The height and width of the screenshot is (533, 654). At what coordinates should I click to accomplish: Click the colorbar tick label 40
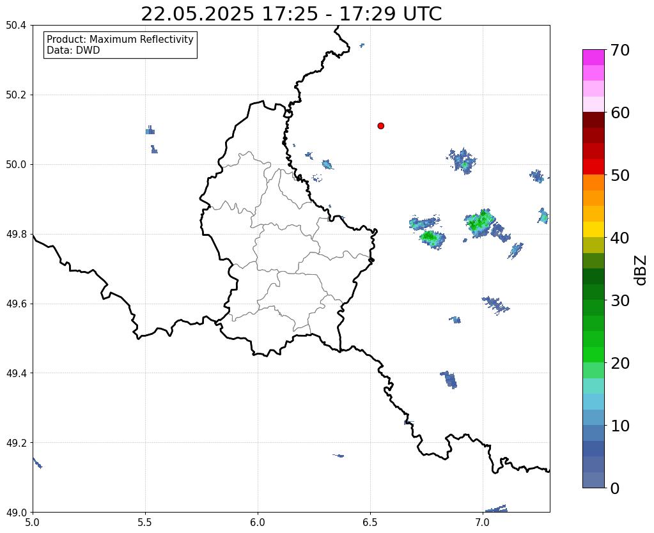619,238
